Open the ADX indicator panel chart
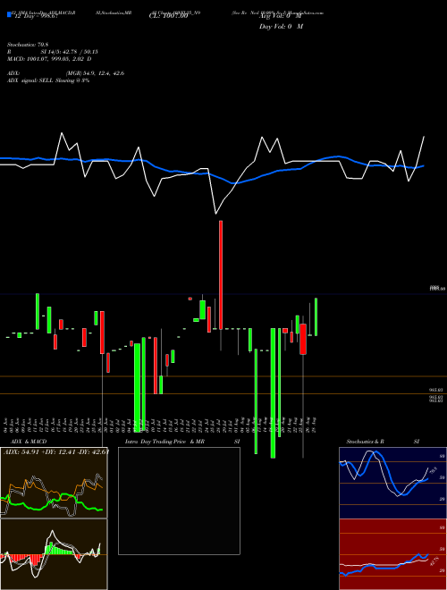Screen dimensions: 447x590 pos(54,482)
